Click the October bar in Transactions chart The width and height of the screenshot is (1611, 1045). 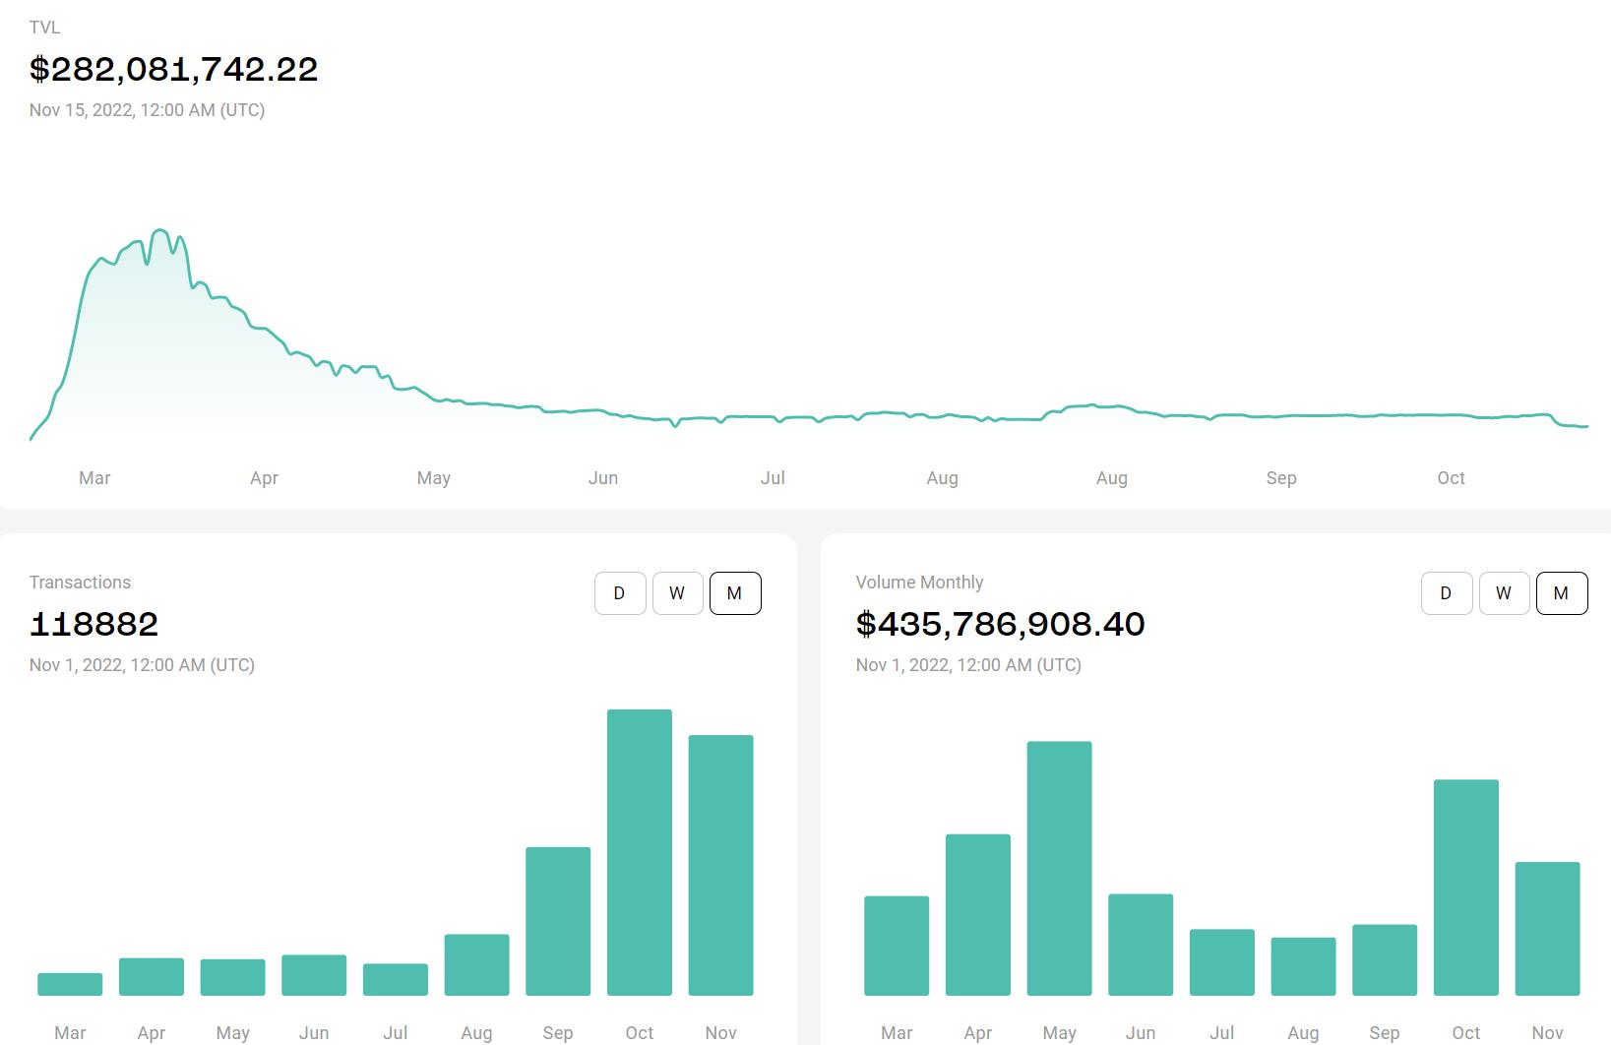click(640, 852)
